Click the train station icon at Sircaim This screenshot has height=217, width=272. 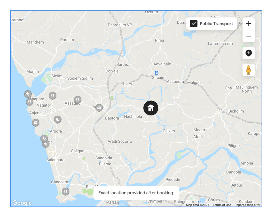point(157,73)
